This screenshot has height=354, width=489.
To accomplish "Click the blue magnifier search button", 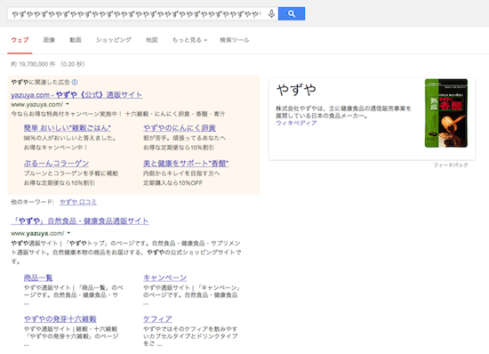I will 292,13.
